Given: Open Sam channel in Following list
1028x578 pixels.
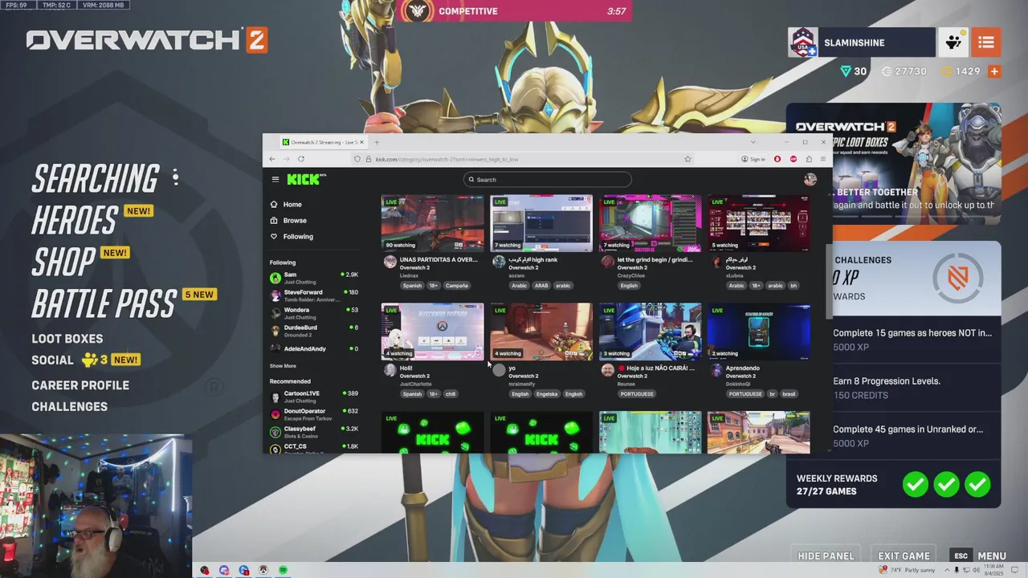Looking at the screenshot, I should coord(314,277).
